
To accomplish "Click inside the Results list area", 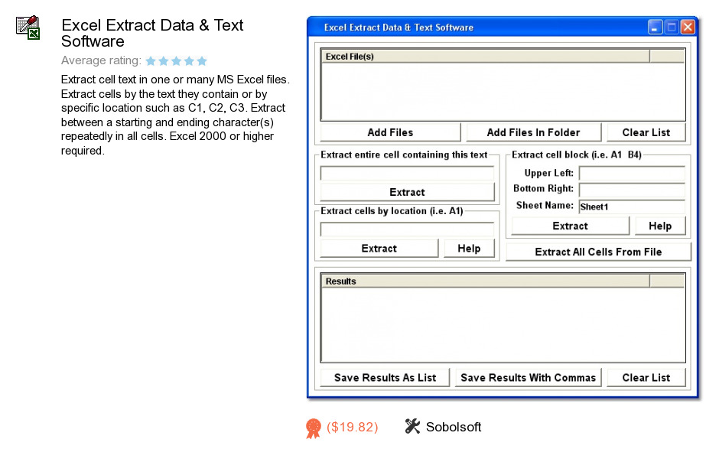I will (503, 324).
